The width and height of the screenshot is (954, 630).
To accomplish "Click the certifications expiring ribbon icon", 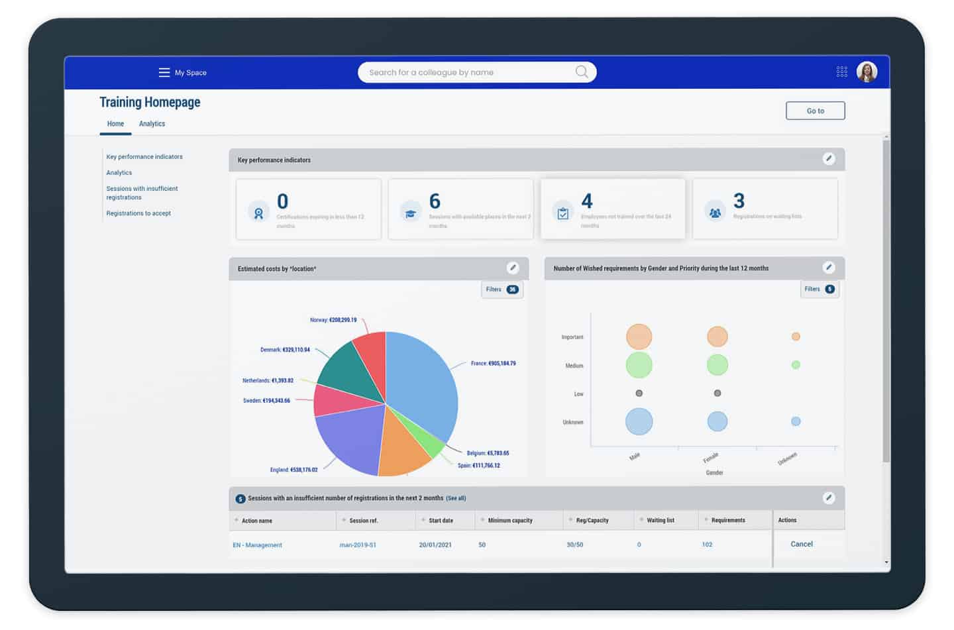I will 259,213.
